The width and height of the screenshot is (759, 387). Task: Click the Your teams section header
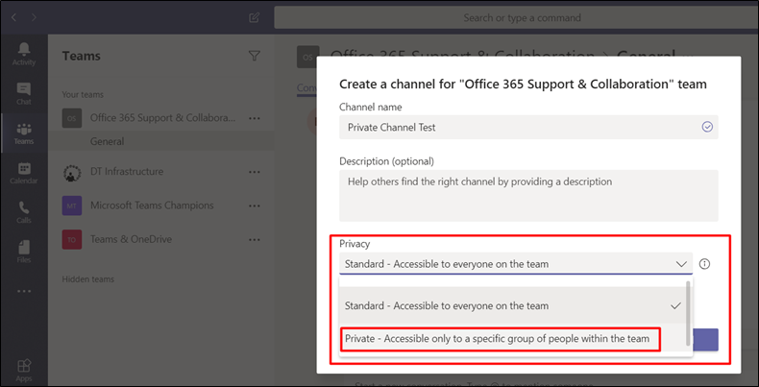coord(83,94)
